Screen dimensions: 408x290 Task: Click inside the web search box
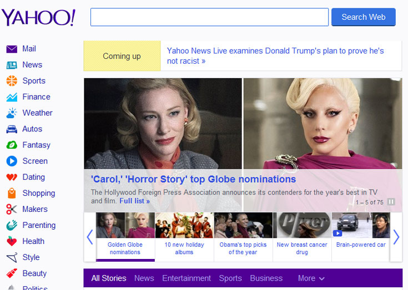[209, 17]
